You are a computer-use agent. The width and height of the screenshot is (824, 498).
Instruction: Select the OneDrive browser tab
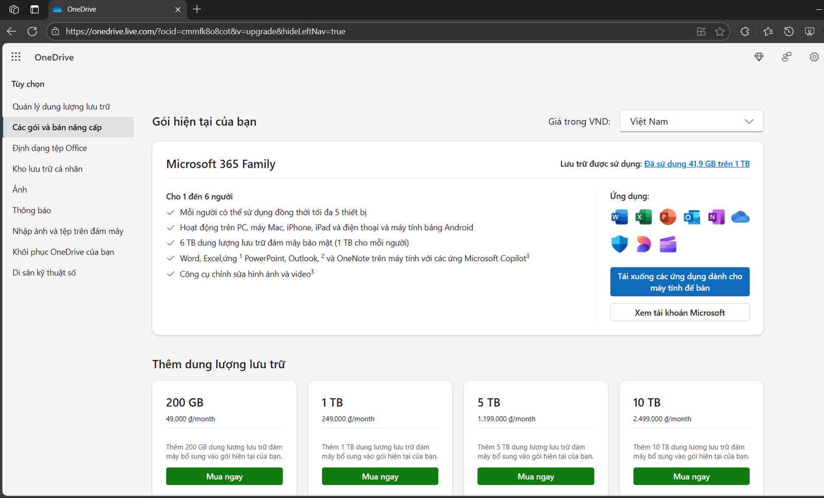[117, 9]
